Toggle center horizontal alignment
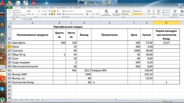This screenshot has height=103, width=184. pyautogui.click(x=52, y=14)
